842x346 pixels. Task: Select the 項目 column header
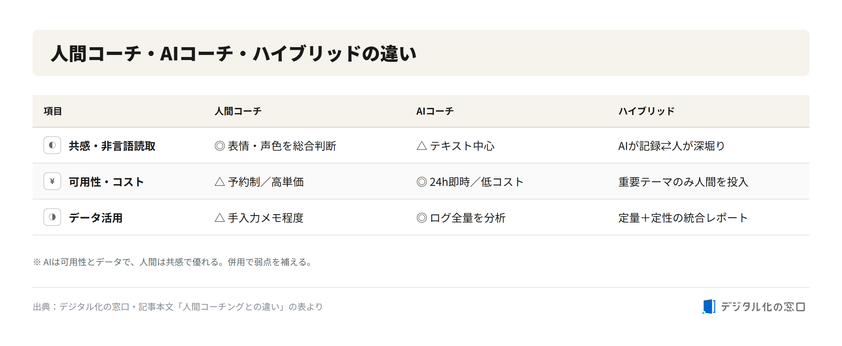click(x=53, y=111)
